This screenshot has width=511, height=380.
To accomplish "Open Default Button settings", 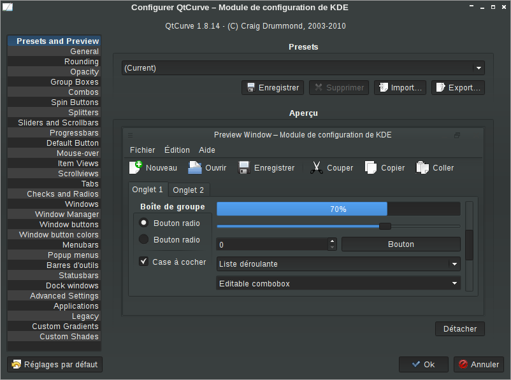I will tap(54, 143).
